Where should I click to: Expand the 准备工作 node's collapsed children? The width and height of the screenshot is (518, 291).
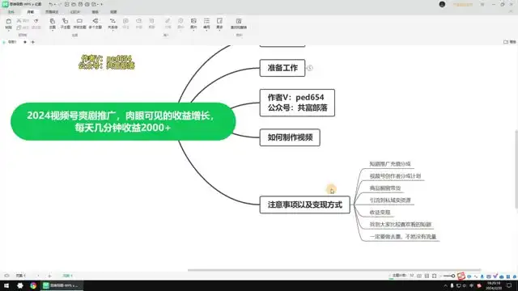[x=309, y=68]
